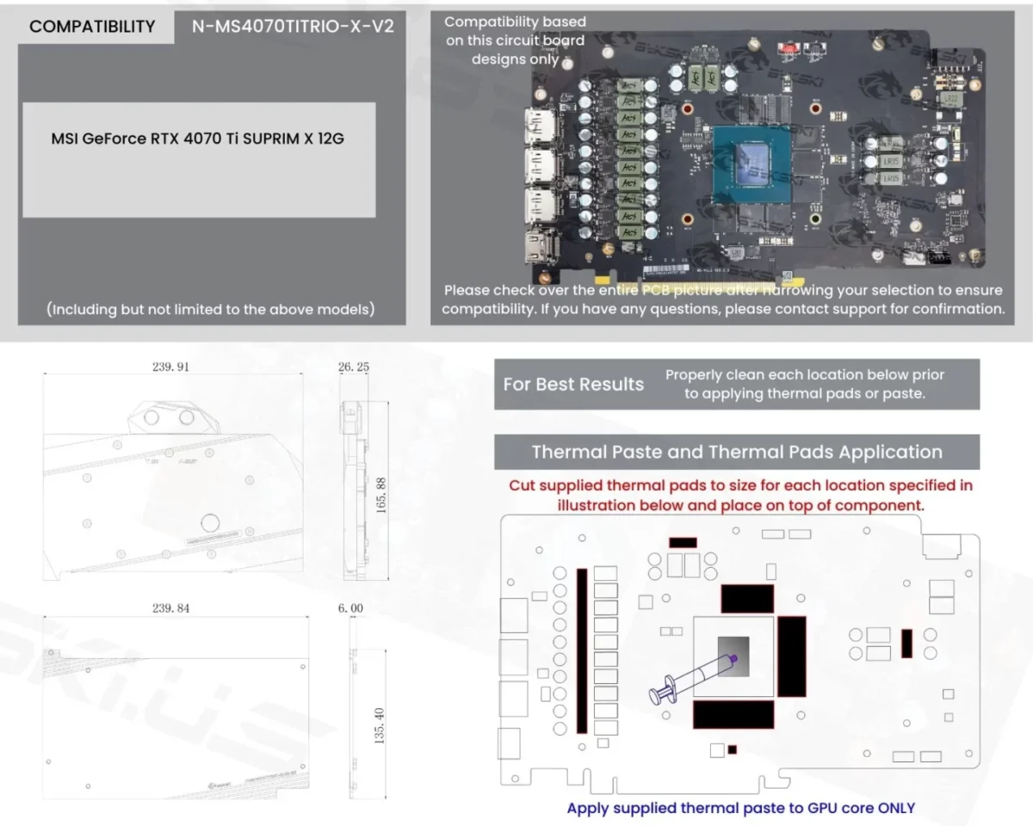Click the red cut thermal pads instruction text

[x=741, y=495]
